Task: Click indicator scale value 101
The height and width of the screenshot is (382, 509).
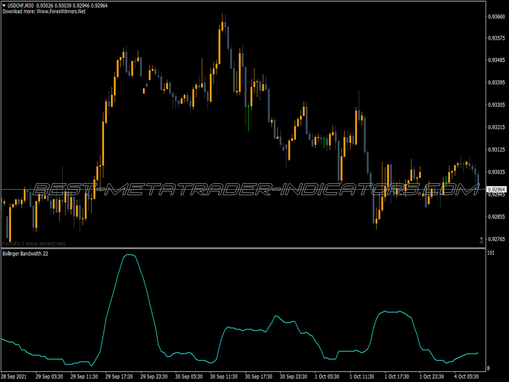Action: tap(491, 253)
